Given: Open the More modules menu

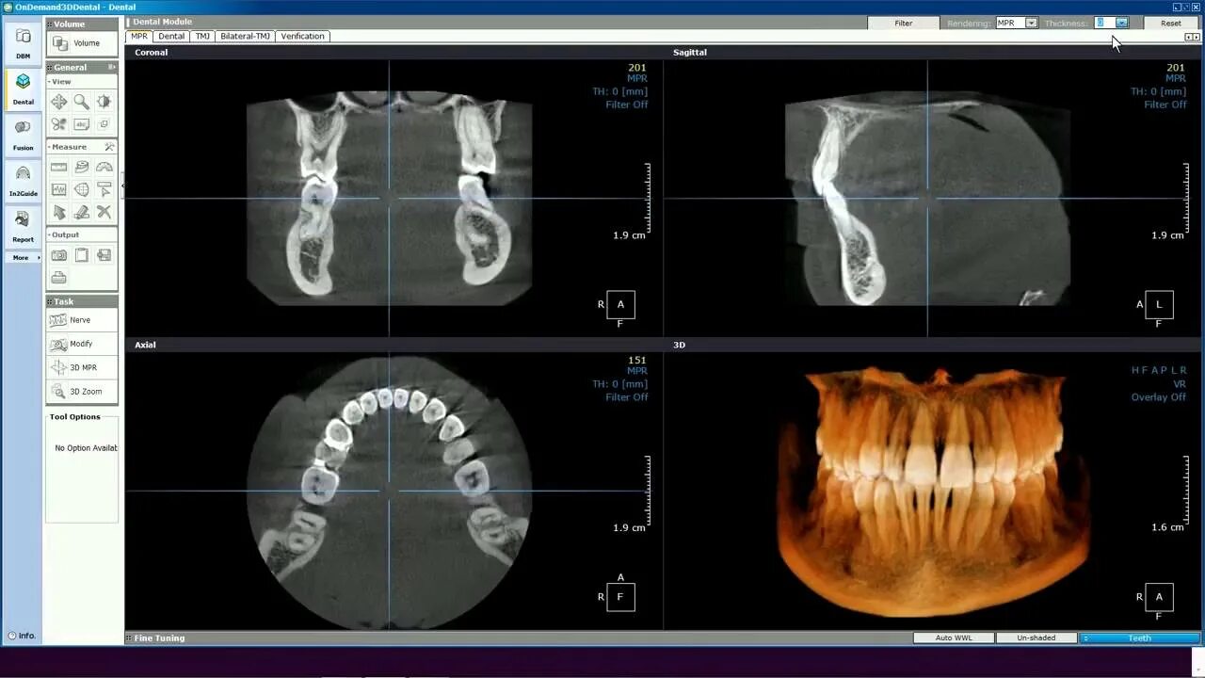Looking at the screenshot, I should pos(23,257).
